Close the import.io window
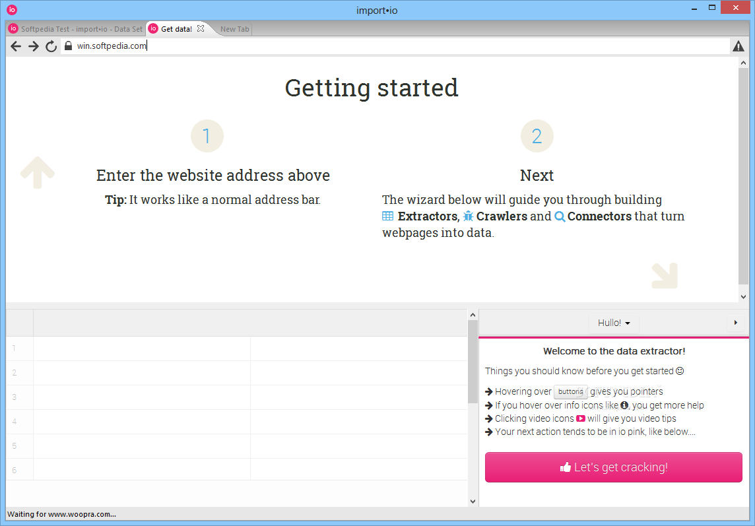 (735, 8)
